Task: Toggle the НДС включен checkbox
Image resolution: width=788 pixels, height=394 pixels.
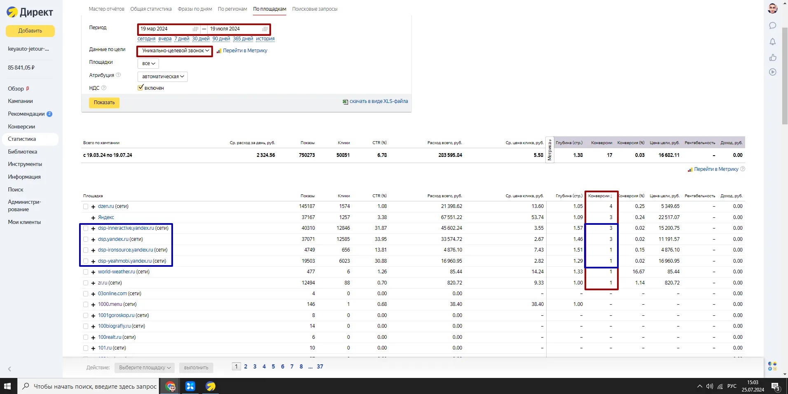Action: pos(140,88)
